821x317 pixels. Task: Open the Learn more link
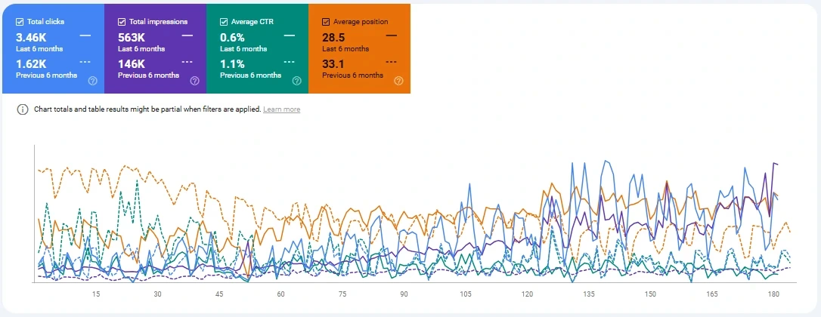281,109
